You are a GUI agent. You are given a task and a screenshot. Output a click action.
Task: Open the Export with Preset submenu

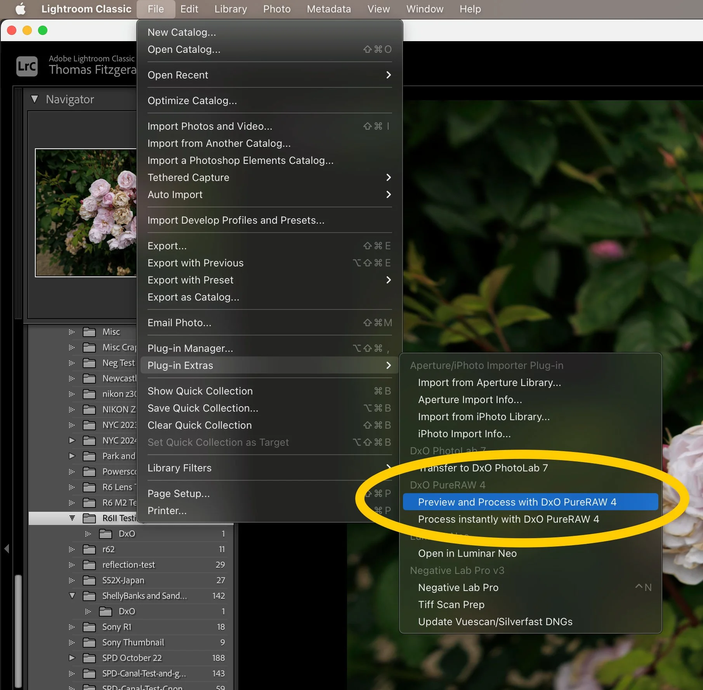click(x=269, y=280)
